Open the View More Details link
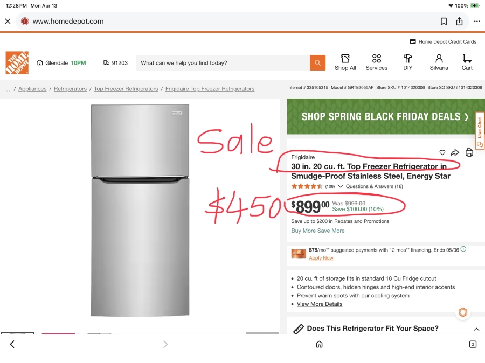Viewport: 485px width, 363px height. 320,304
